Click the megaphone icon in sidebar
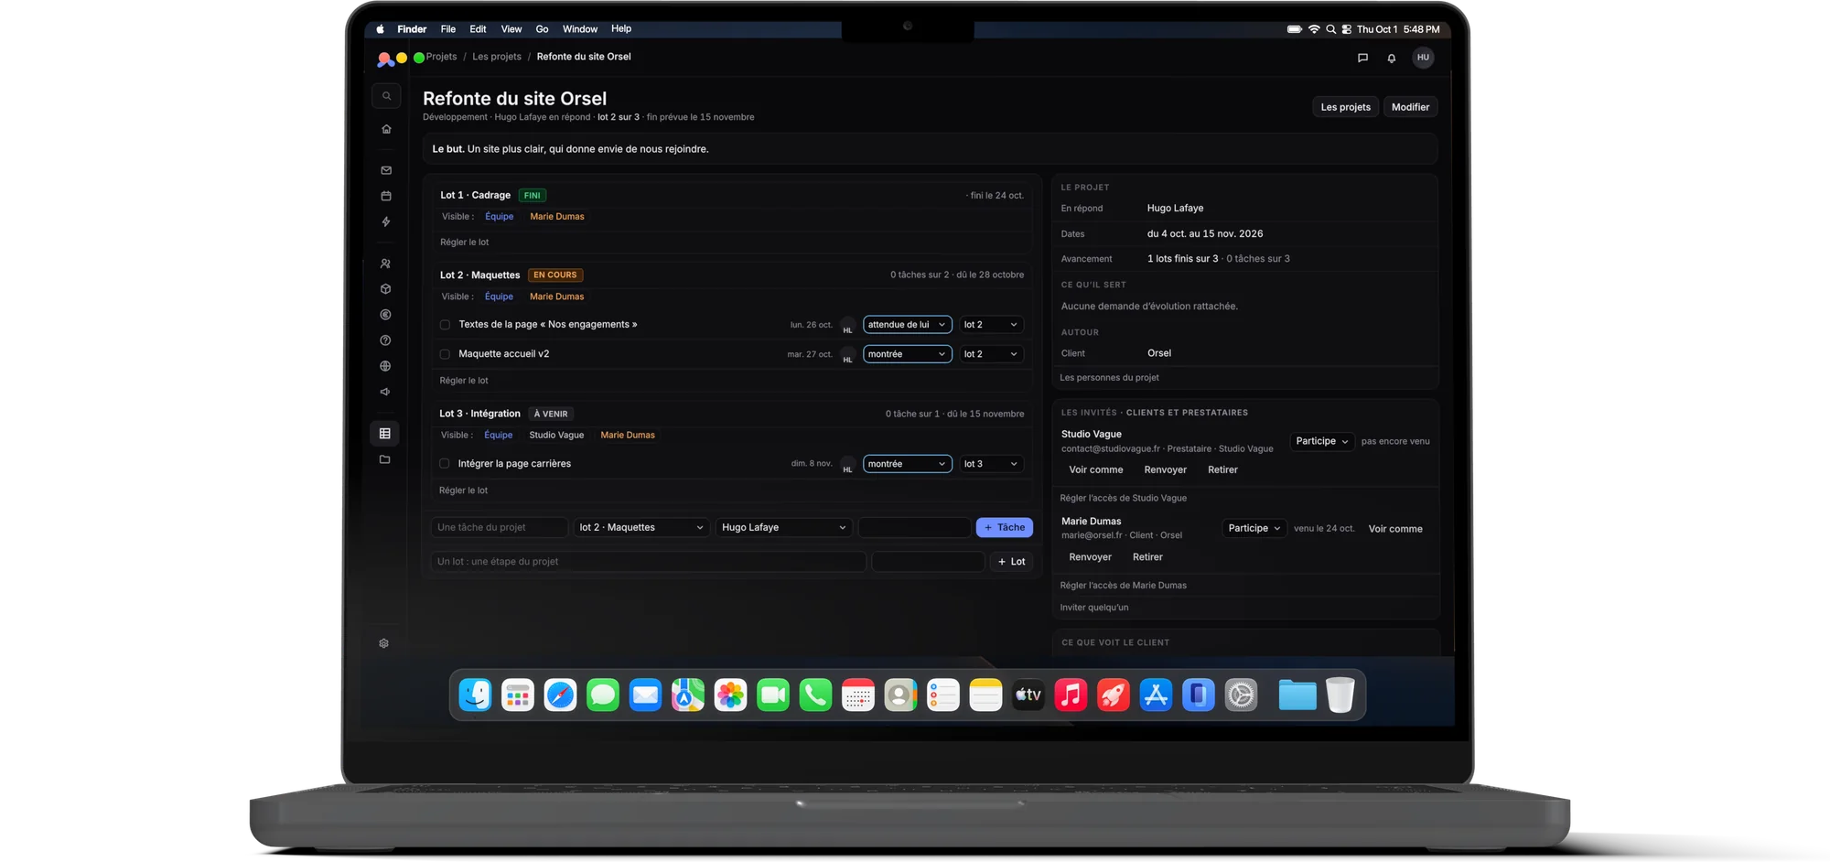Image resolution: width=1830 pixels, height=862 pixels. [x=386, y=392]
